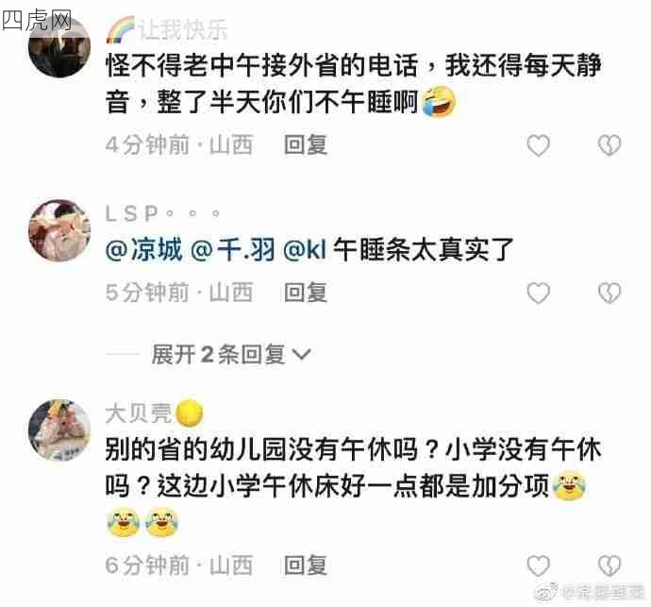Reply to 大贝壳's comment
651x607 pixels.
[x=306, y=565]
